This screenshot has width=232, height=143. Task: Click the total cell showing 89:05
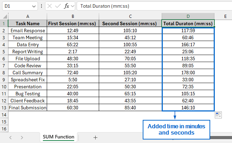(188, 66)
